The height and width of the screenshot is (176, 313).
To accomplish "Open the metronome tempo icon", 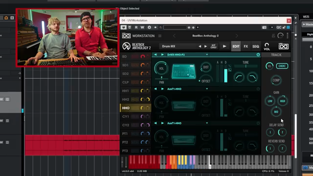I will (x=273, y=36).
